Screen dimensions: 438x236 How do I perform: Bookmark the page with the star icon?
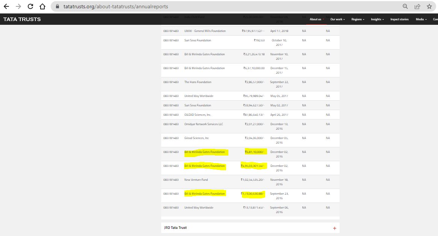coord(429,6)
